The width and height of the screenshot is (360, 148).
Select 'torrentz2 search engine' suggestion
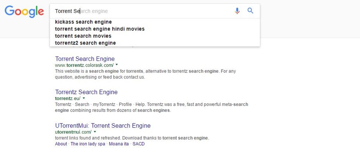pyautogui.click(x=85, y=43)
